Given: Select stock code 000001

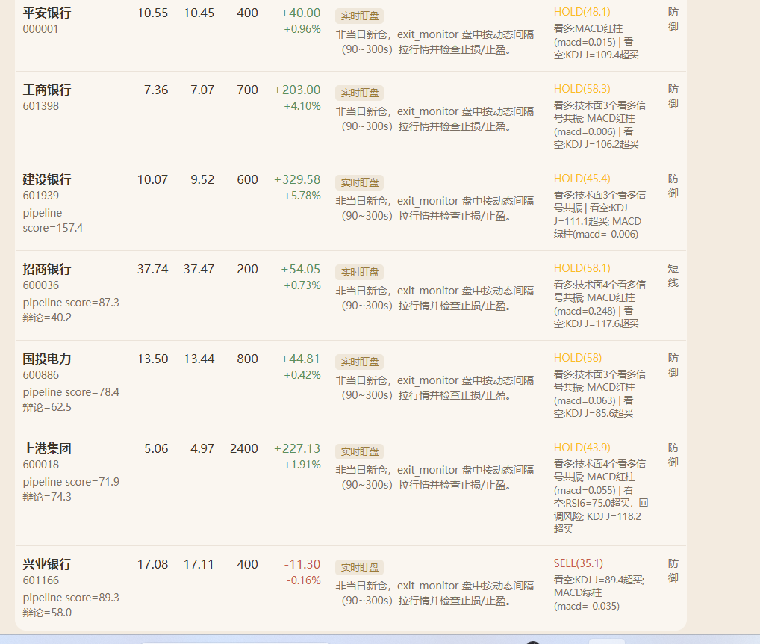Looking at the screenshot, I should point(41,29).
